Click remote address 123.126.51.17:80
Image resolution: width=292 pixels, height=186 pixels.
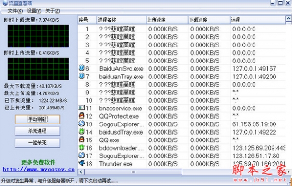(x=255, y=156)
